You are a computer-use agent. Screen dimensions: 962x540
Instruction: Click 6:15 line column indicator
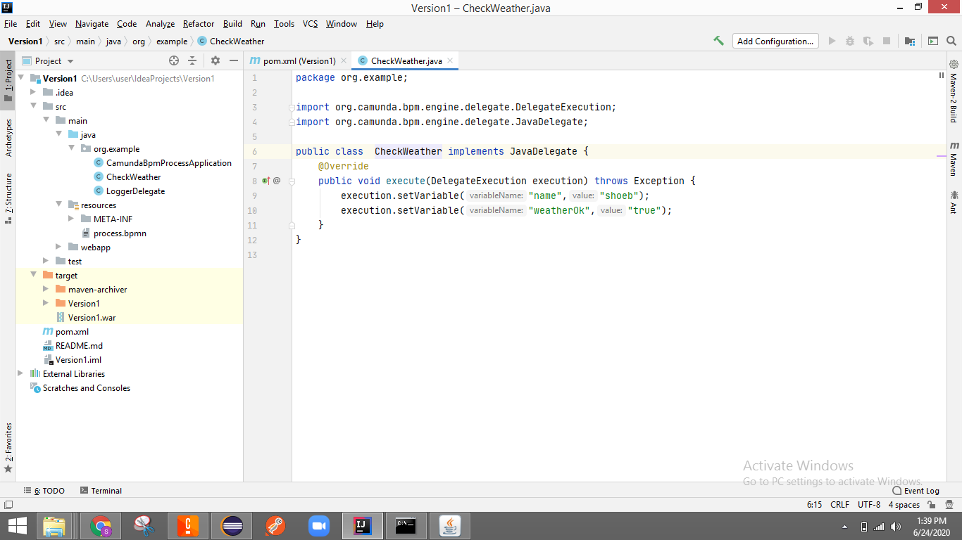coord(814,505)
